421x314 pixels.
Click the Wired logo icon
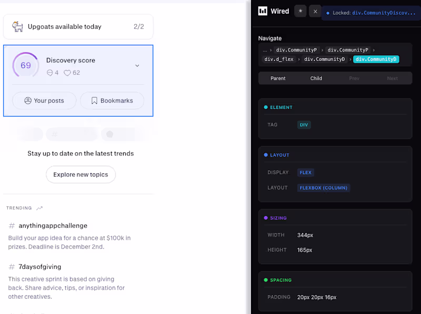point(263,11)
